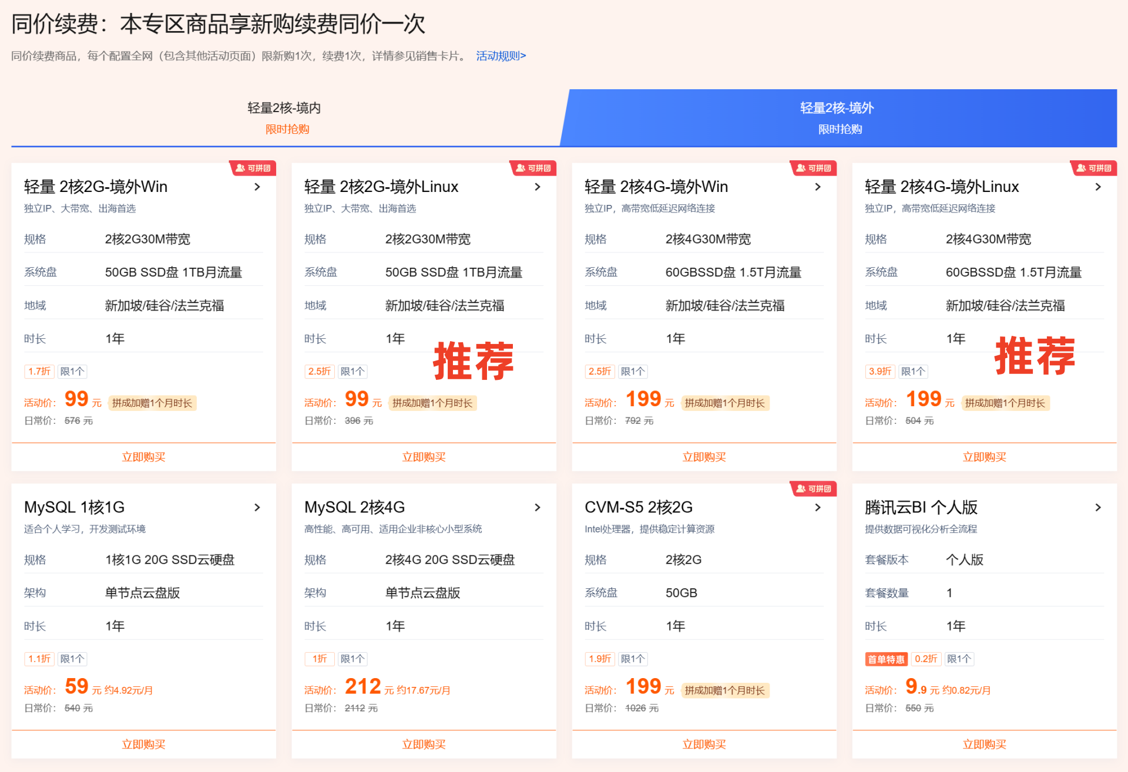Click the 可拼团 badge on 轻量 2核2G-境外Win
1128x772 pixels.
coord(253,168)
